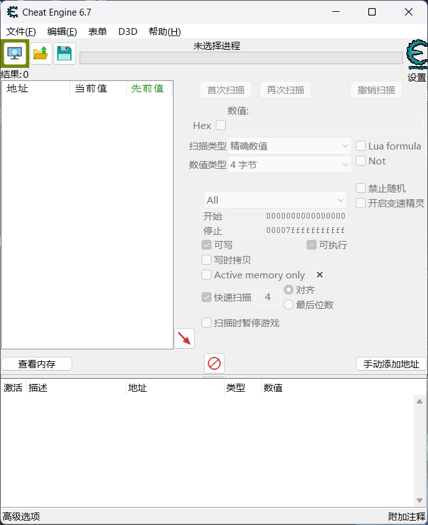Screen dimensions: 428x525
Task: Enable the 禁止随机 checkbox
Action: pos(360,188)
